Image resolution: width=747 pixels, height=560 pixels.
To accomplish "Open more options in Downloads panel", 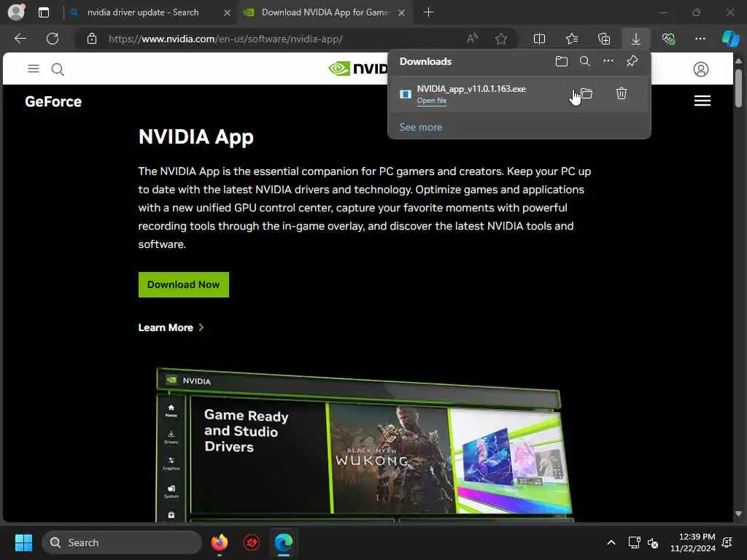I will [x=608, y=61].
